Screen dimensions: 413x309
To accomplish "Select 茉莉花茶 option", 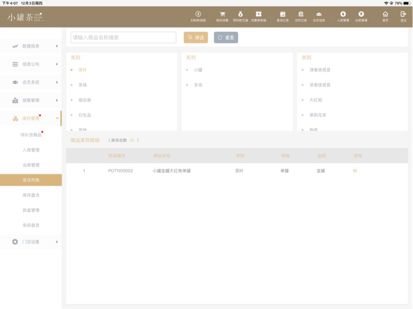I will pos(318,115).
